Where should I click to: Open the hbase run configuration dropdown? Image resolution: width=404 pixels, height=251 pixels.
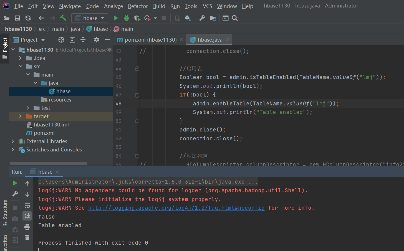coord(90,18)
